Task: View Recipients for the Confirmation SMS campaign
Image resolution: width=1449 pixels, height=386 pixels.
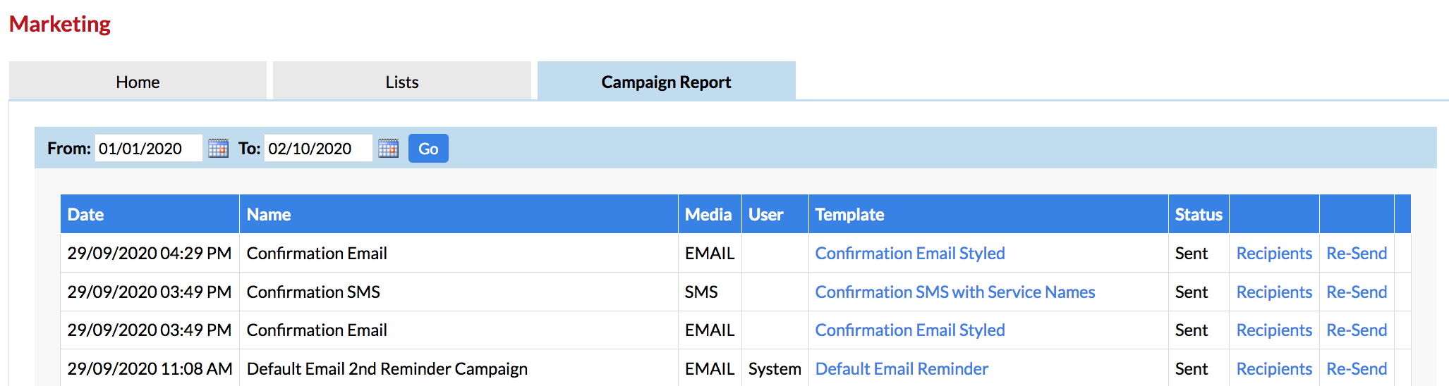Action: (1274, 292)
